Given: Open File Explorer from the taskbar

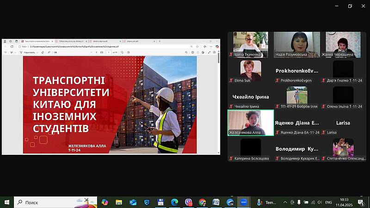Looking at the screenshot, I should (x=119, y=202).
